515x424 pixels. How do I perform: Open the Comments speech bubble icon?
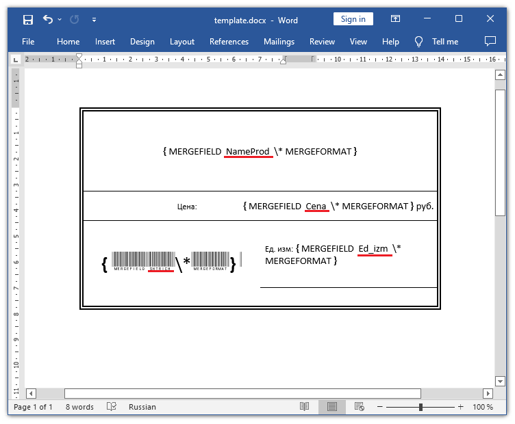pos(490,42)
